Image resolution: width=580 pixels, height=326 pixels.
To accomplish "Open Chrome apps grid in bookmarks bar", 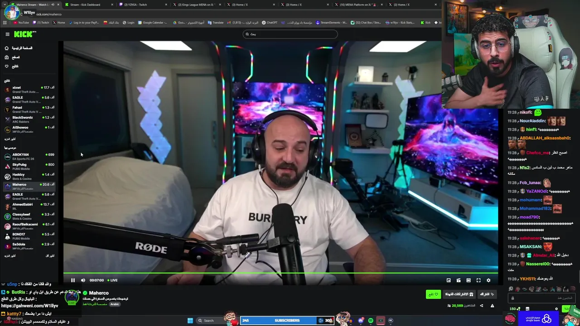I will pyautogui.click(x=5, y=23).
